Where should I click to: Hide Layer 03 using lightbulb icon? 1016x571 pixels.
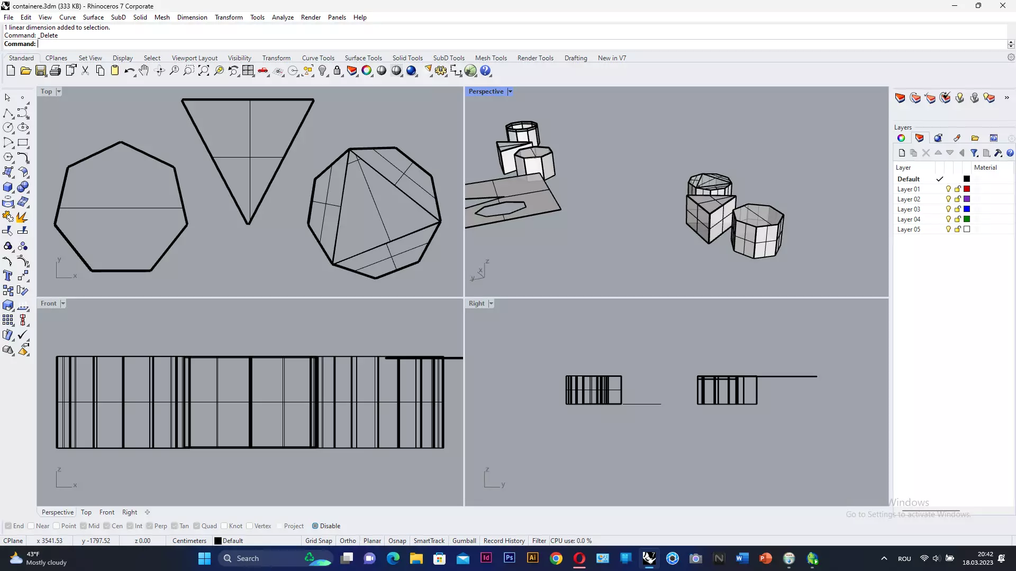(948, 209)
